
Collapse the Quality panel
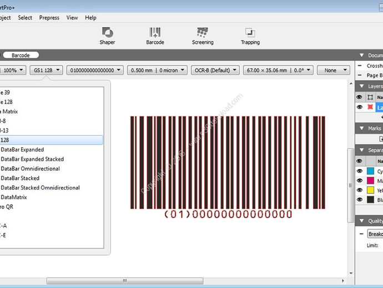(x=362, y=221)
